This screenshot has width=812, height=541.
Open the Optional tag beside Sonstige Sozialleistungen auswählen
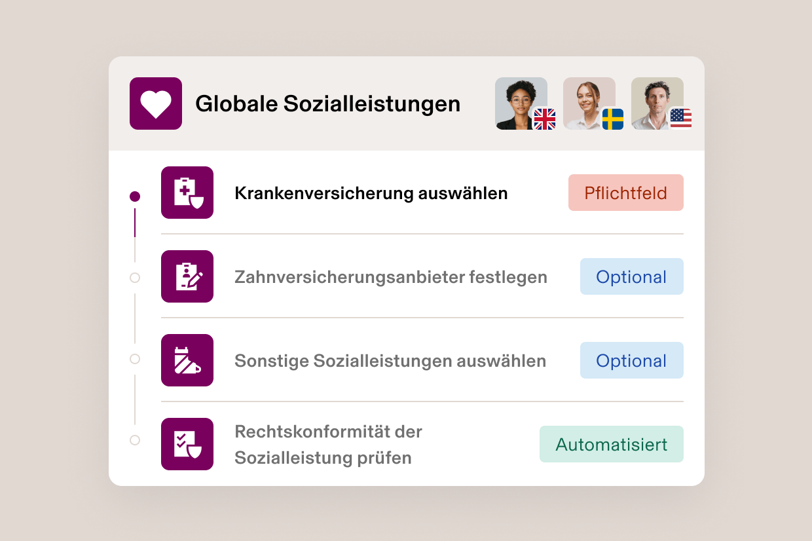pyautogui.click(x=631, y=360)
